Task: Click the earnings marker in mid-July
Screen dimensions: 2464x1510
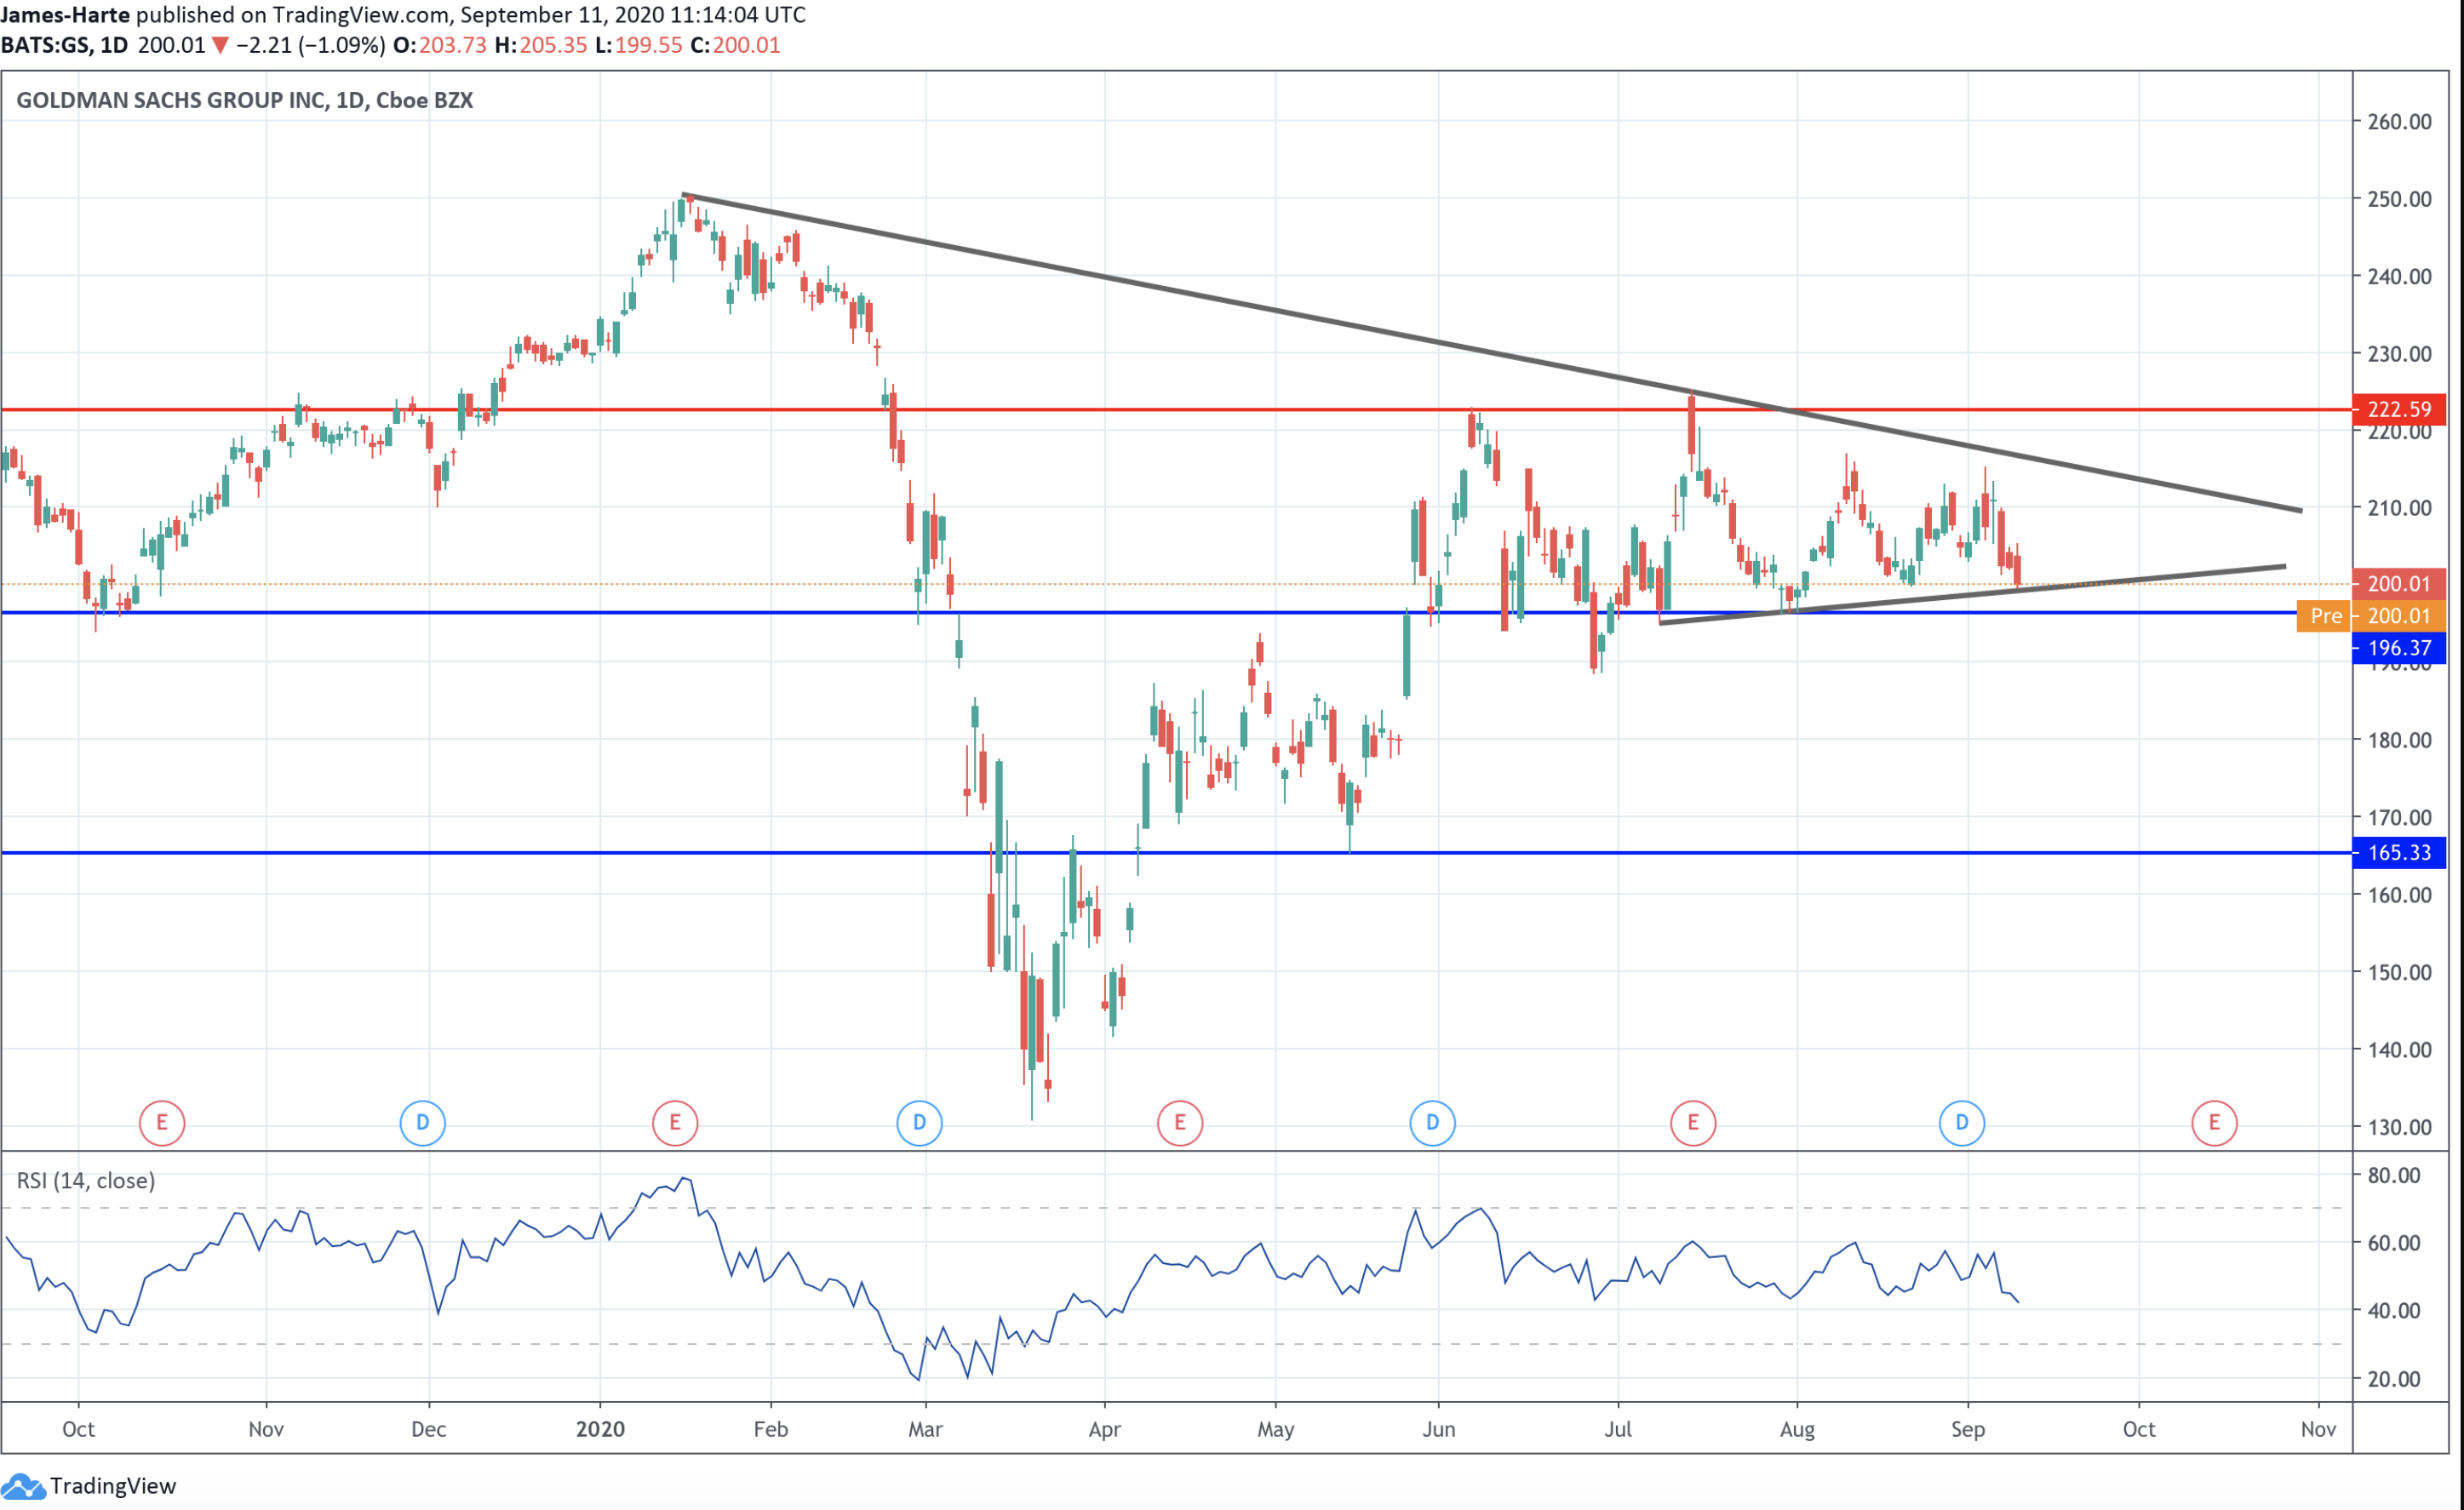Action: 1693,1122
